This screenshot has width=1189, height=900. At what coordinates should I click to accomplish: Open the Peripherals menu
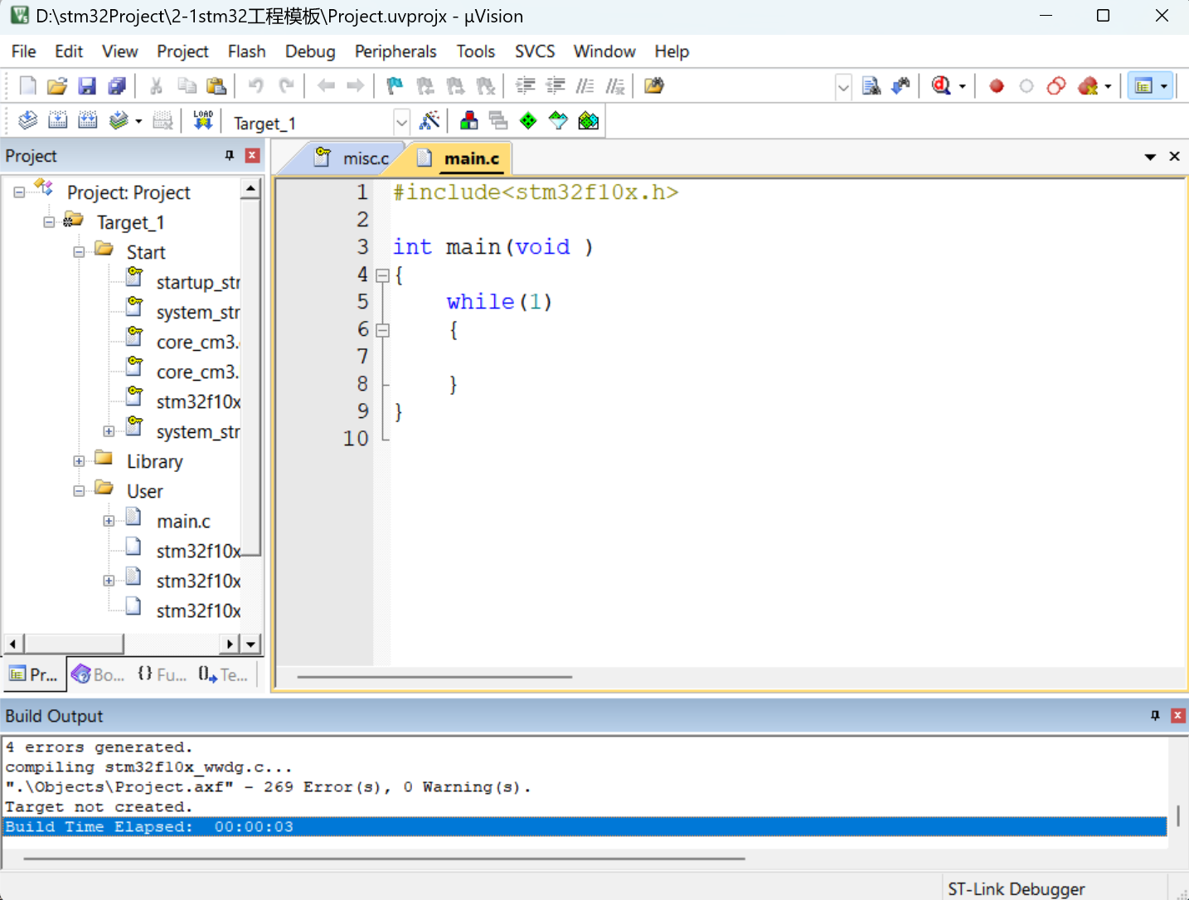[x=396, y=51]
